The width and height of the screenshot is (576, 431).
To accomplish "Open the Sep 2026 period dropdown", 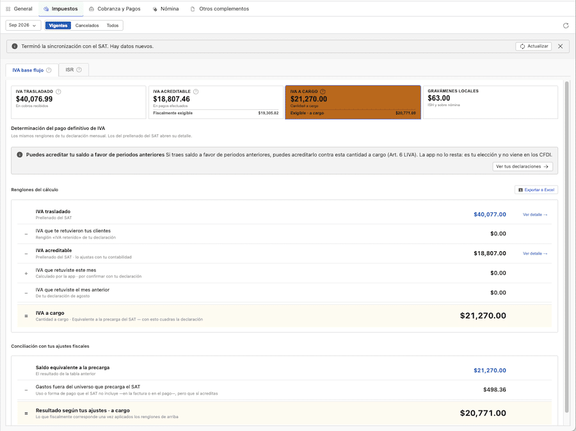I will [x=23, y=26].
